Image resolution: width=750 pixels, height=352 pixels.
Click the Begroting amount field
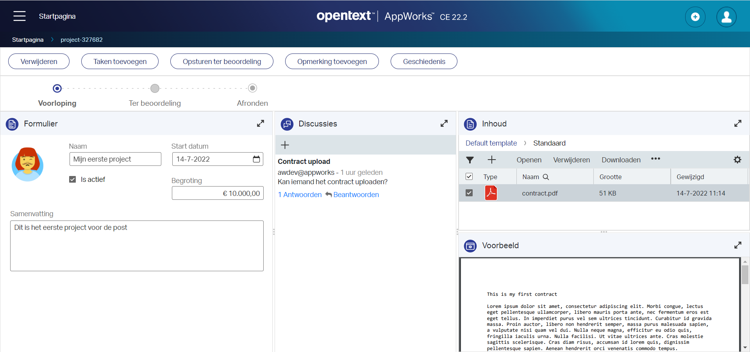click(x=218, y=193)
